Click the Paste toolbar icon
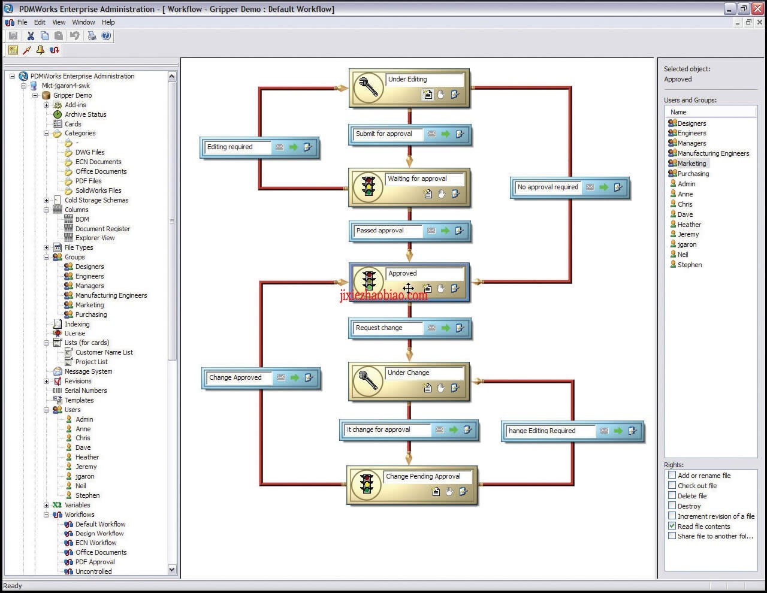 (x=59, y=36)
